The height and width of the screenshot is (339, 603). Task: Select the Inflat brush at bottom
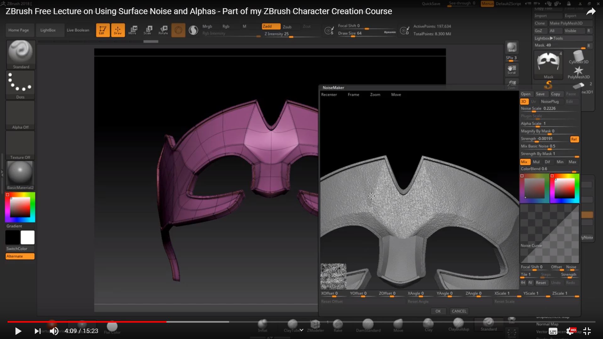(x=263, y=326)
